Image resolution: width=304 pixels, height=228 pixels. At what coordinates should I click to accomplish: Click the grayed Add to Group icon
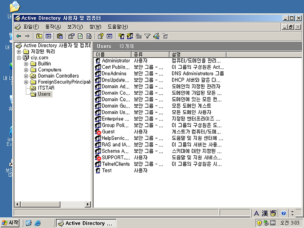(165, 36)
